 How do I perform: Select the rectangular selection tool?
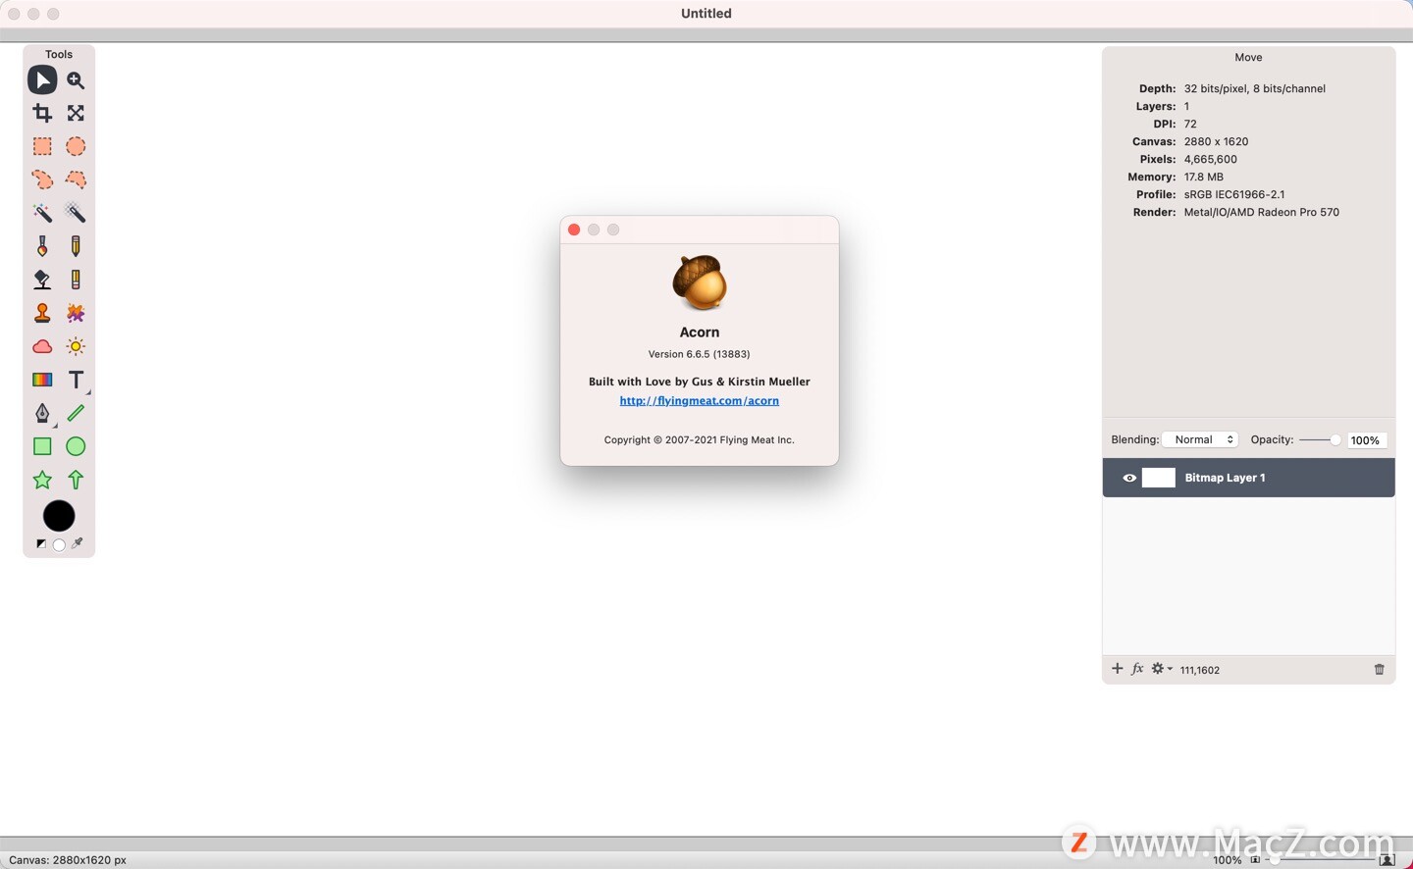click(x=42, y=146)
